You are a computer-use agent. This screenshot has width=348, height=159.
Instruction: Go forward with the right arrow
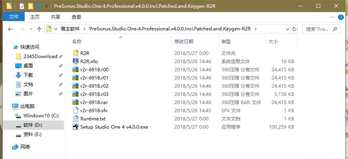coord(22,29)
